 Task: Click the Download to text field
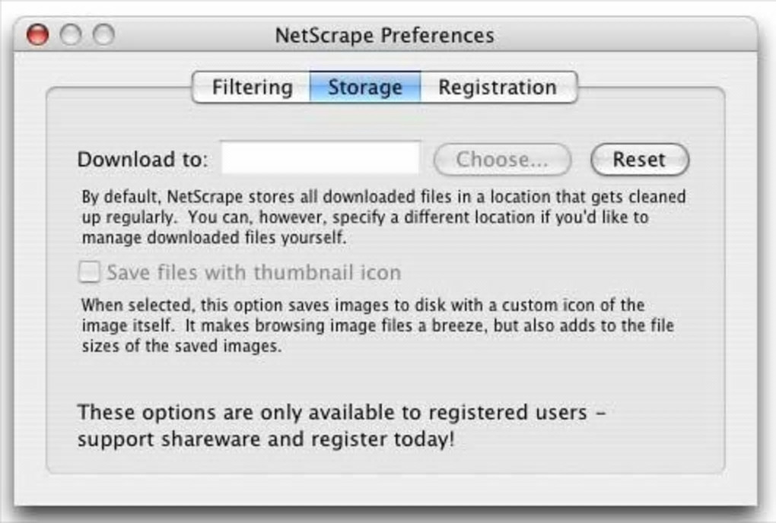(x=320, y=159)
